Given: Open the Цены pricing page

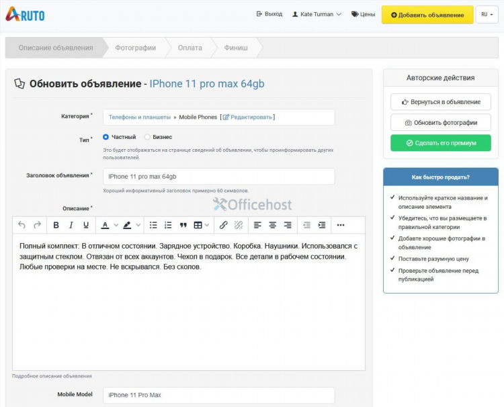Looking at the screenshot, I should [x=363, y=14].
